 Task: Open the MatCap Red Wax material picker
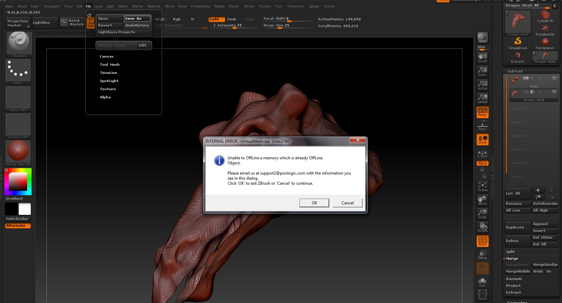click(x=18, y=153)
